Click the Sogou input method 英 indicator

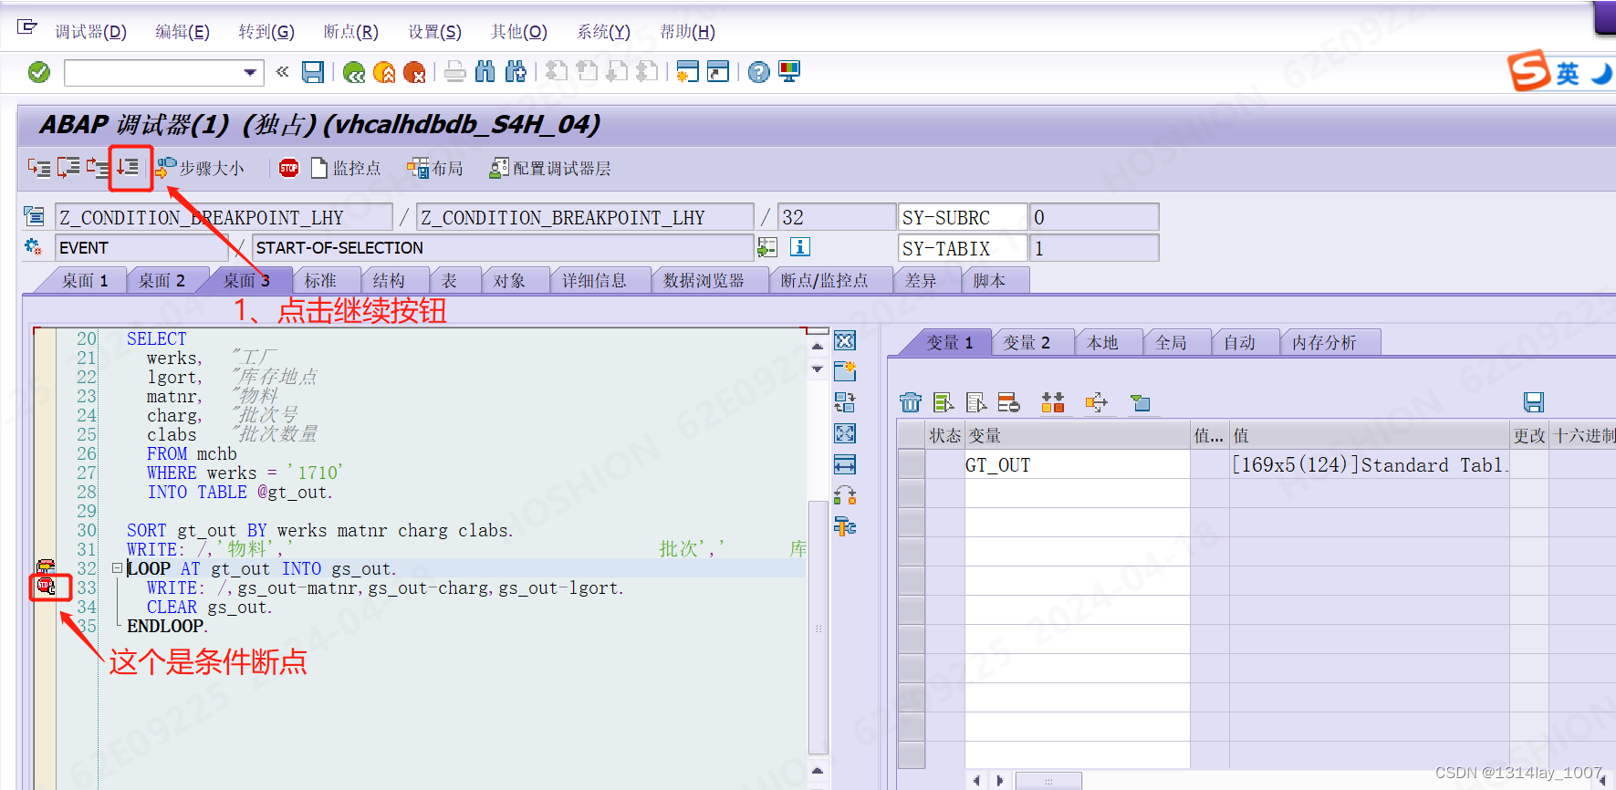1567,73
